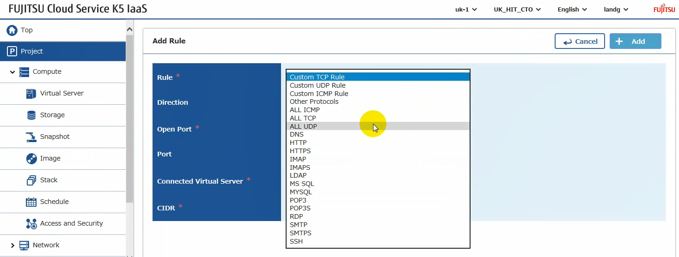Screen dimensions: 679x257
Task: Expand the Network section chevron
Action: tap(12, 245)
